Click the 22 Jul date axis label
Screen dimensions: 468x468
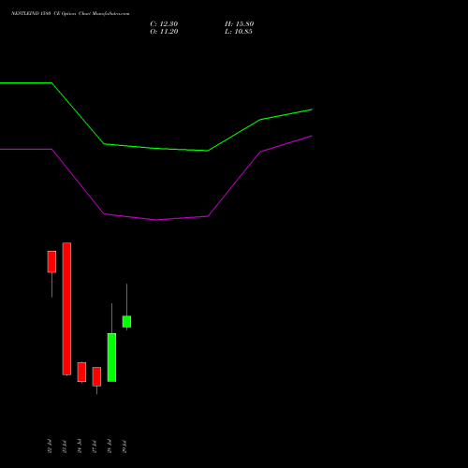pos(50,446)
